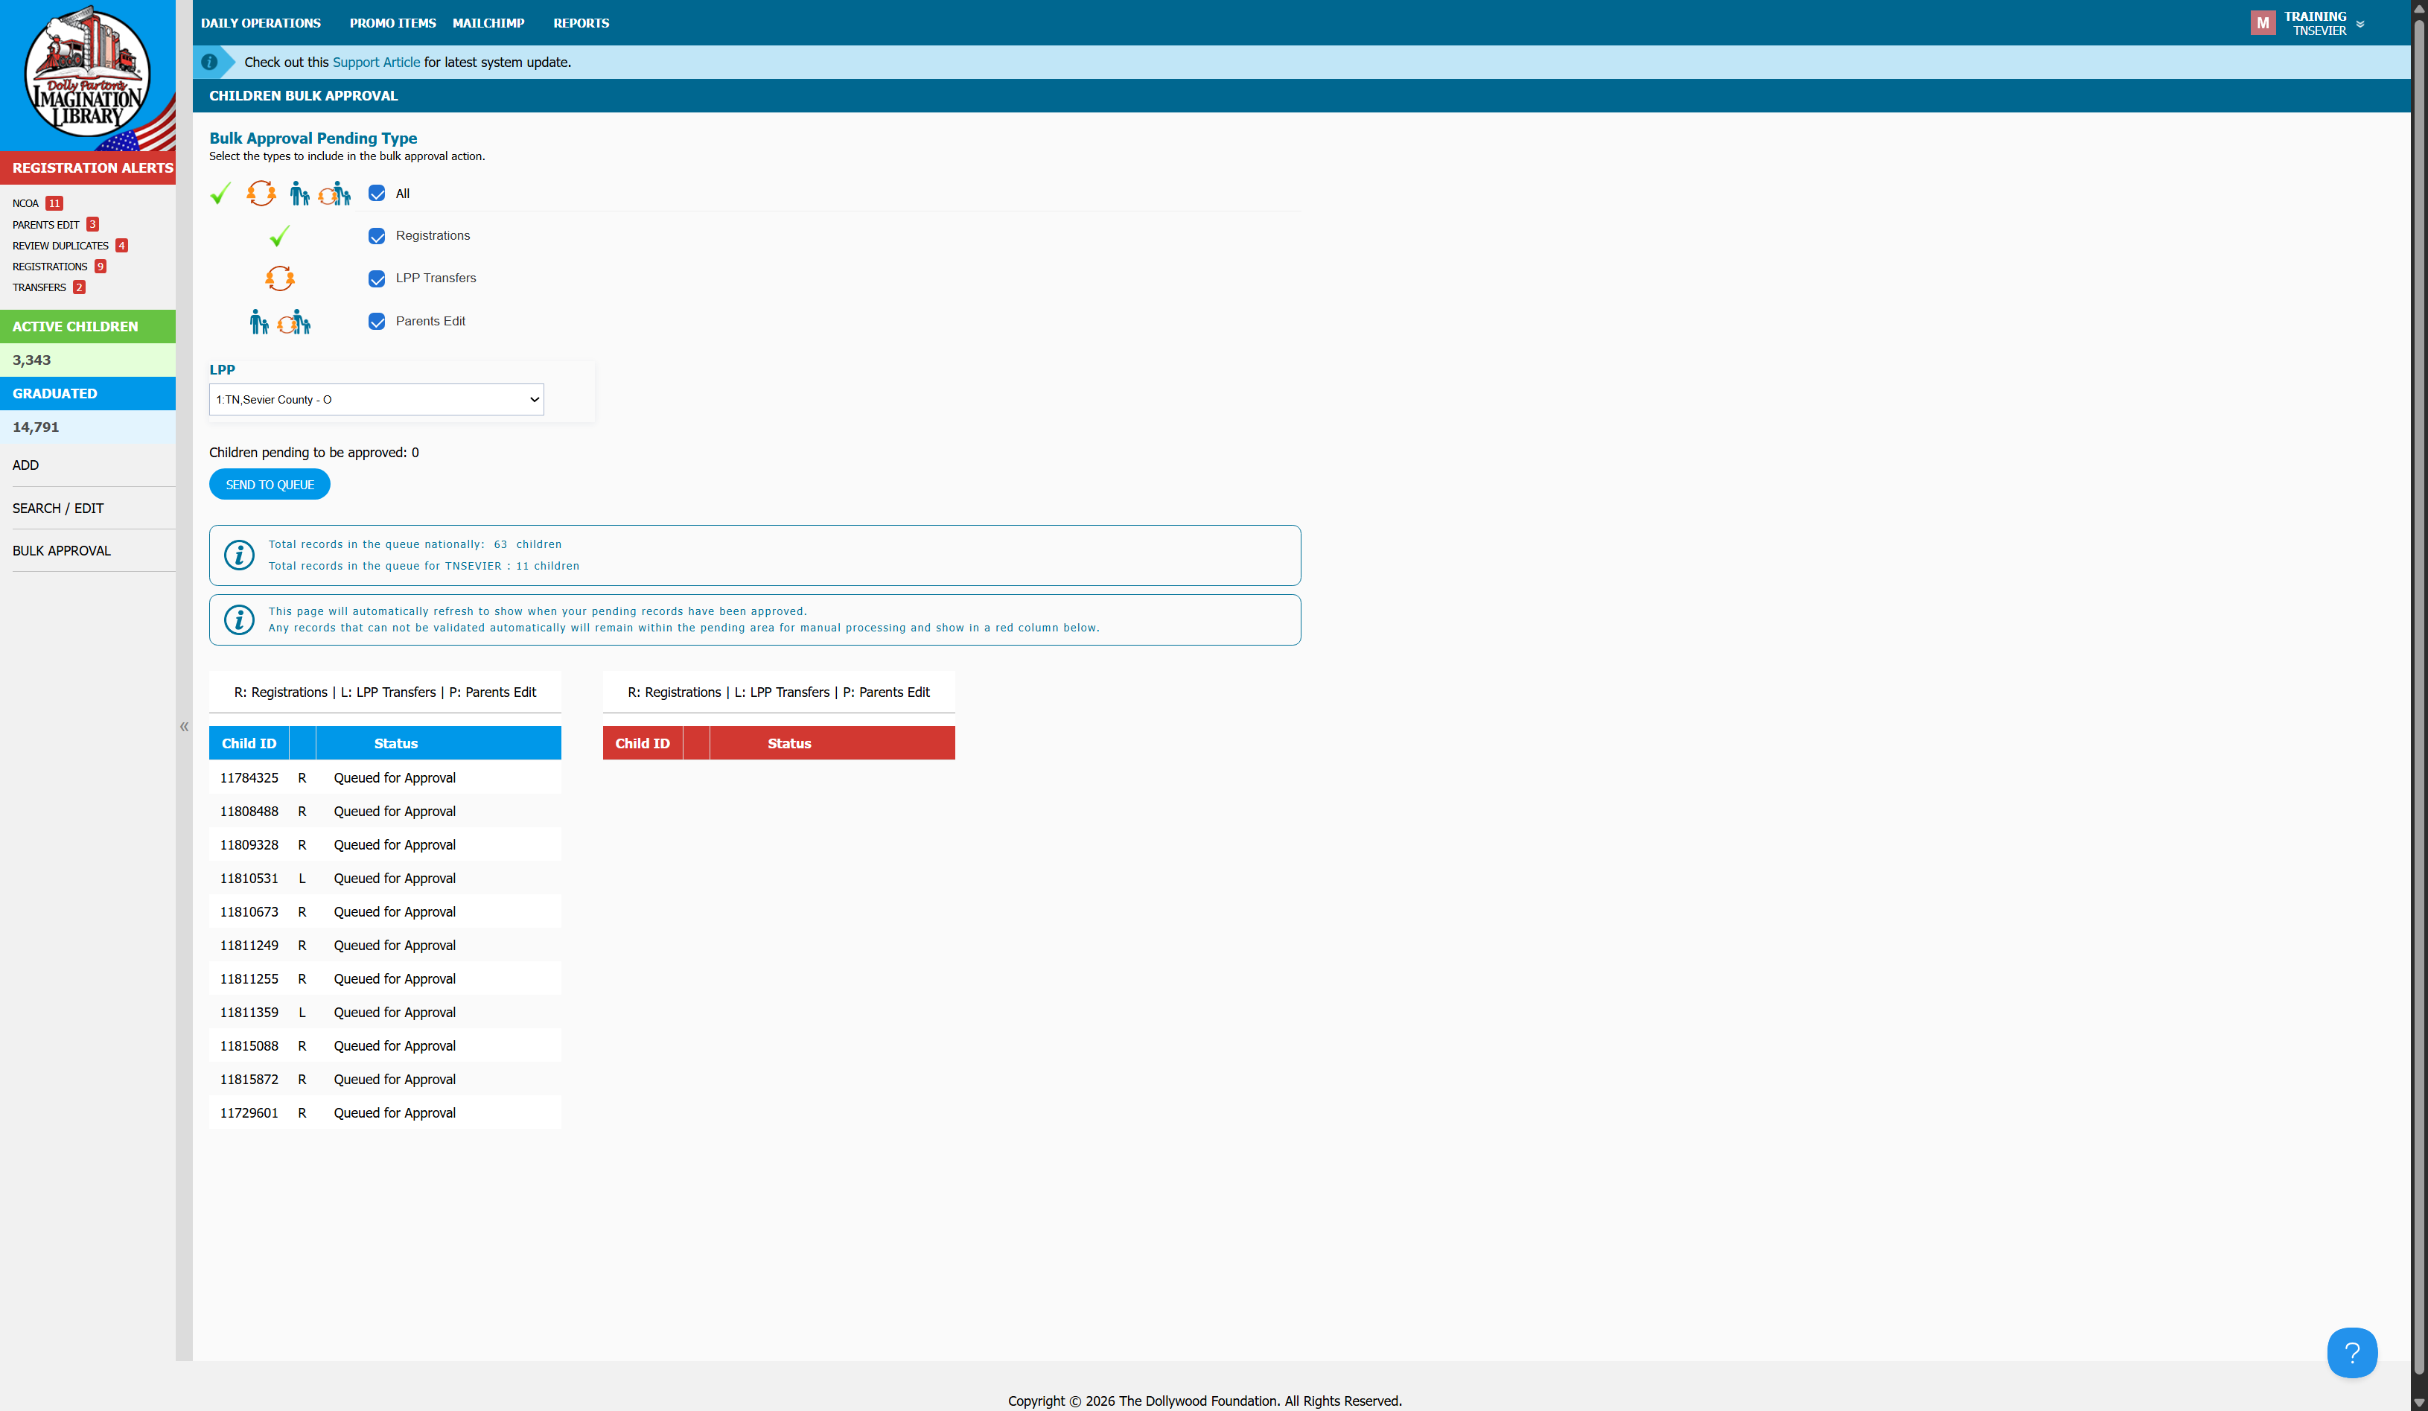
Task: Click the orange transfer arrows icon in All row
Action: pyautogui.click(x=261, y=194)
